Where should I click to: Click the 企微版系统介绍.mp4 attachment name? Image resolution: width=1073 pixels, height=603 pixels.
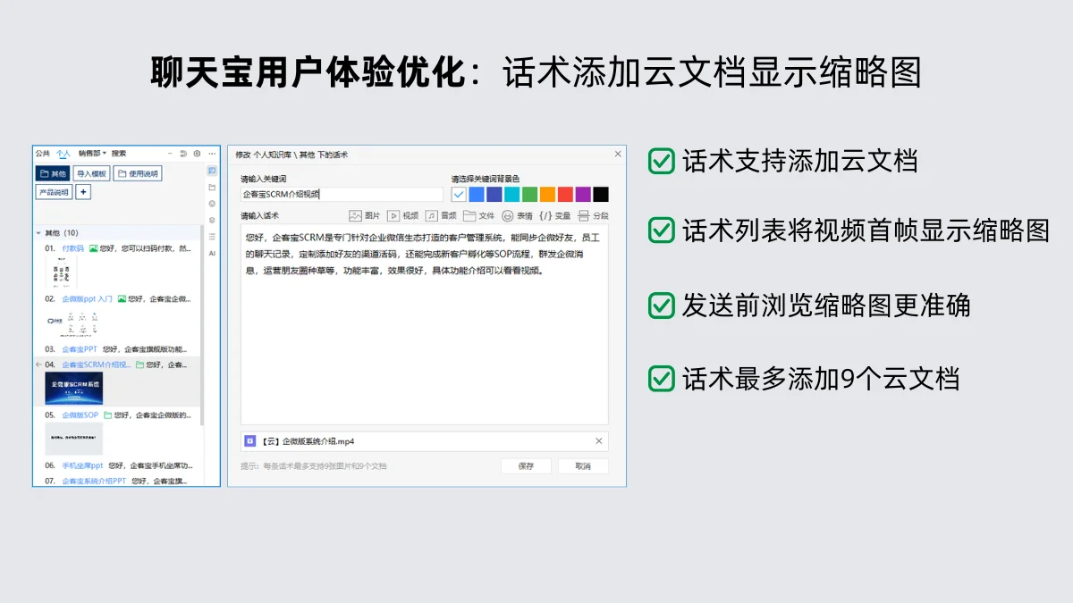pyautogui.click(x=307, y=440)
